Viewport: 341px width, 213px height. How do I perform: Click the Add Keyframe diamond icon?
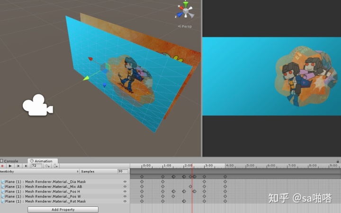(47, 166)
